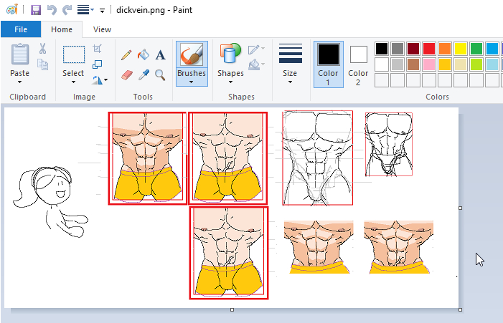
Task: Open the Size line thickness dropdown
Action: click(x=290, y=82)
